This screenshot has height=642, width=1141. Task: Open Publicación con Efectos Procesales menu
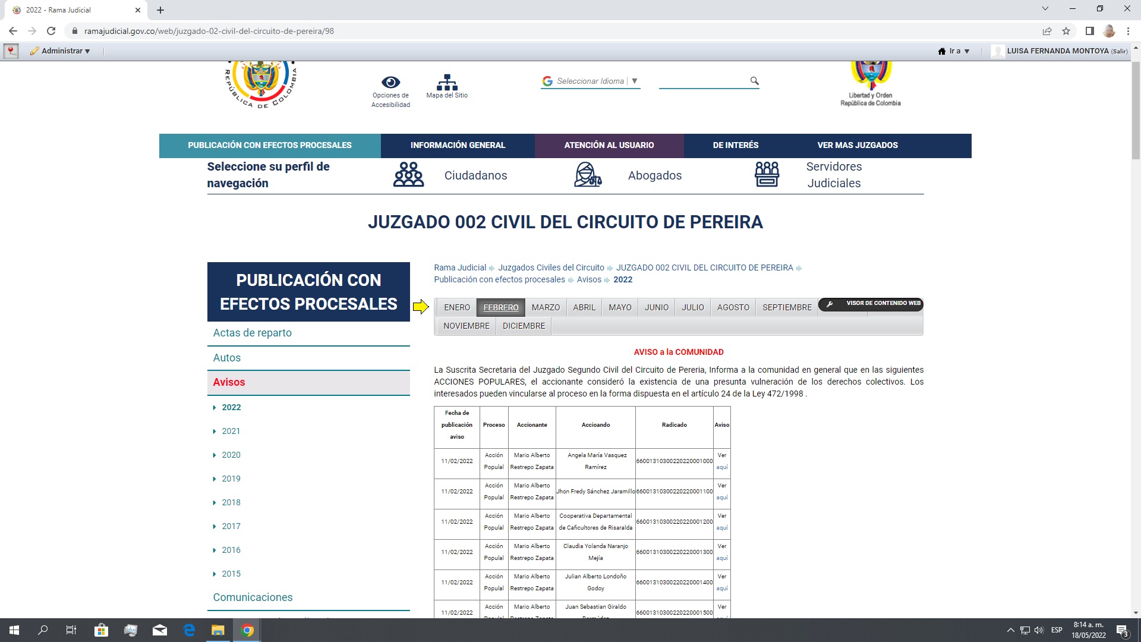270,145
